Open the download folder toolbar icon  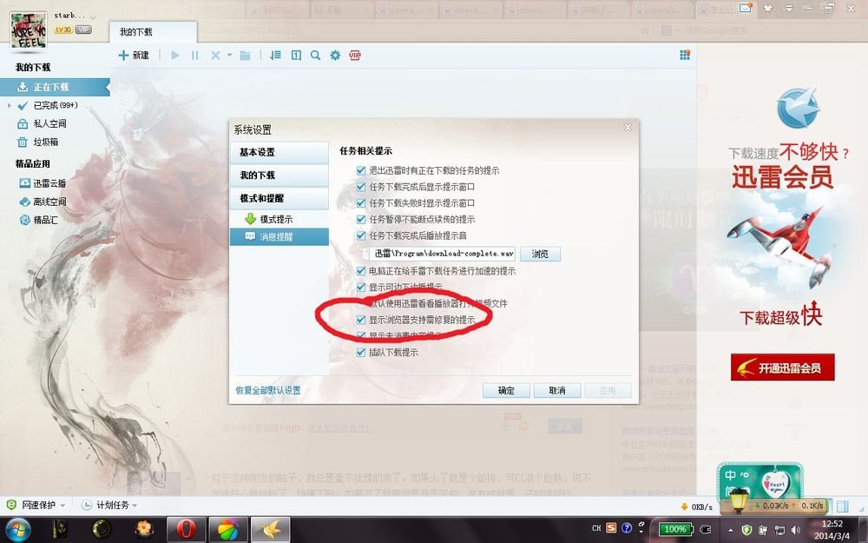[246, 56]
